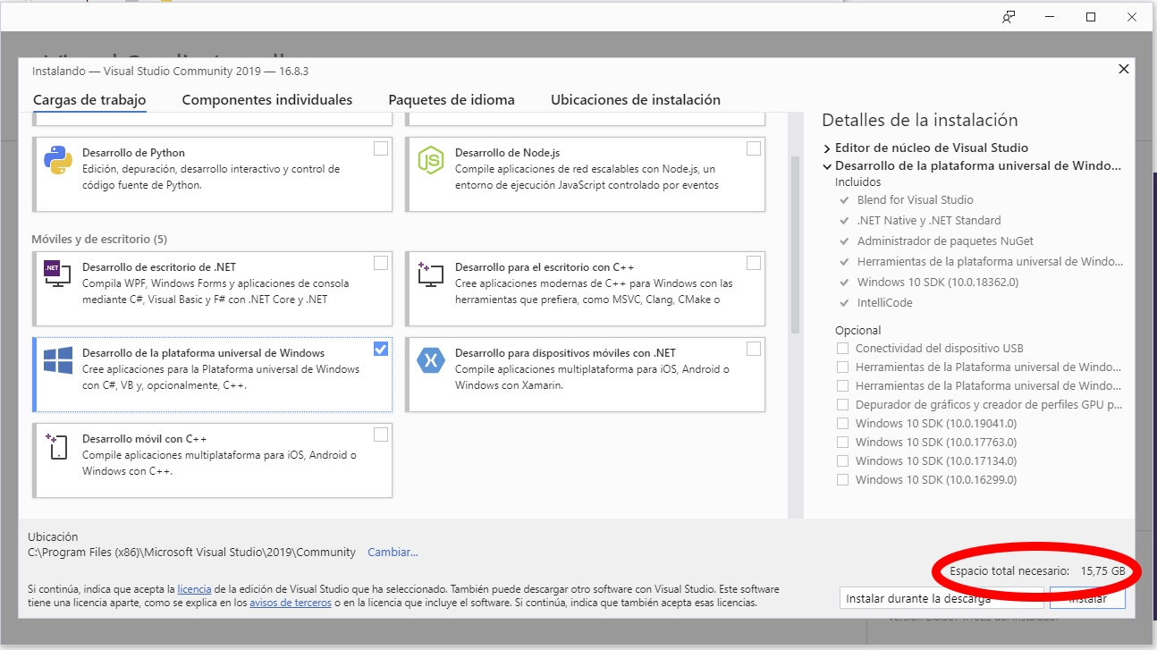The width and height of the screenshot is (1157, 650).
Task: Click Móviles y de escritorio (5) heading
Action: [99, 240]
